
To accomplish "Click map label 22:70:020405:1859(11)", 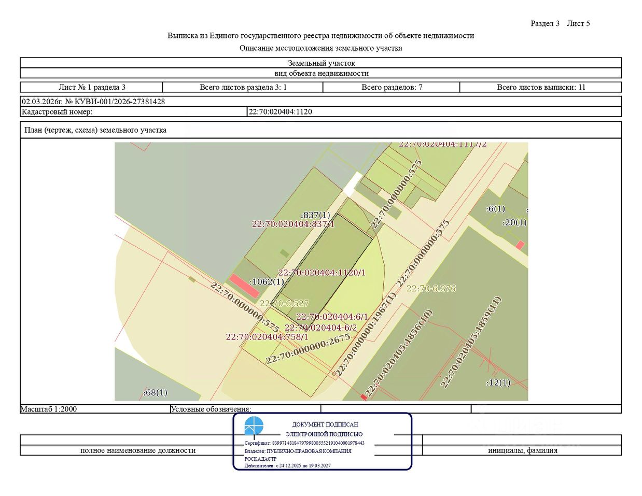I will click(471, 342).
